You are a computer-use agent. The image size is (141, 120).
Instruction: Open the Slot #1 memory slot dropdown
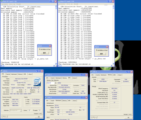click(x=55, y=83)
